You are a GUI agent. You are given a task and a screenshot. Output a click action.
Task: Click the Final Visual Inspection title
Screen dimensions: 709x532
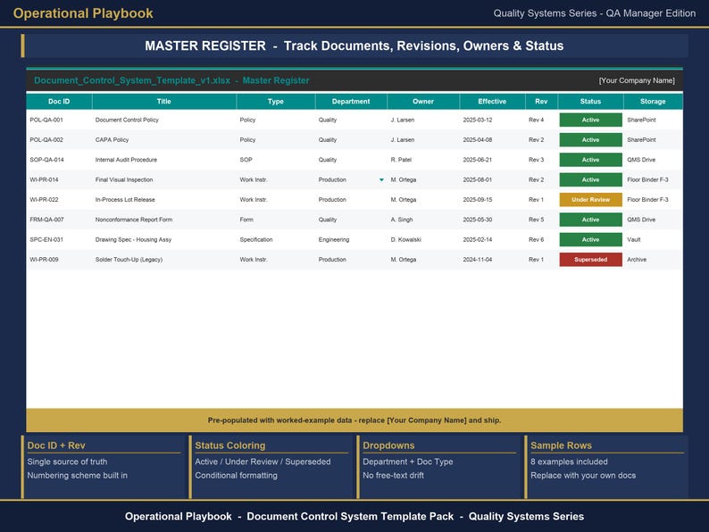124,179
